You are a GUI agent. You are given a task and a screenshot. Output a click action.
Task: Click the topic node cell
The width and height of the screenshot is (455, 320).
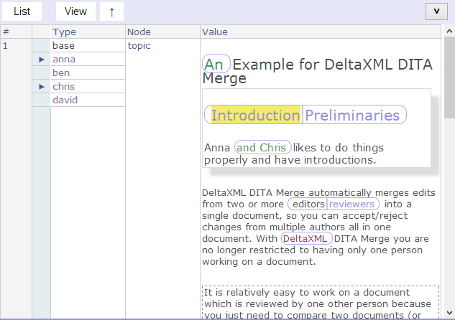pos(139,45)
